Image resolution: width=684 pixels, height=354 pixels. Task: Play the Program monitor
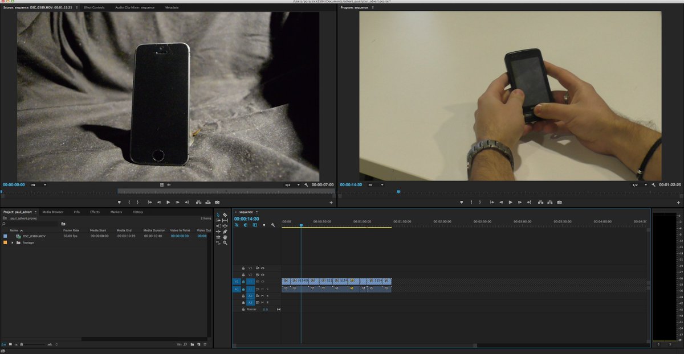[510, 202]
